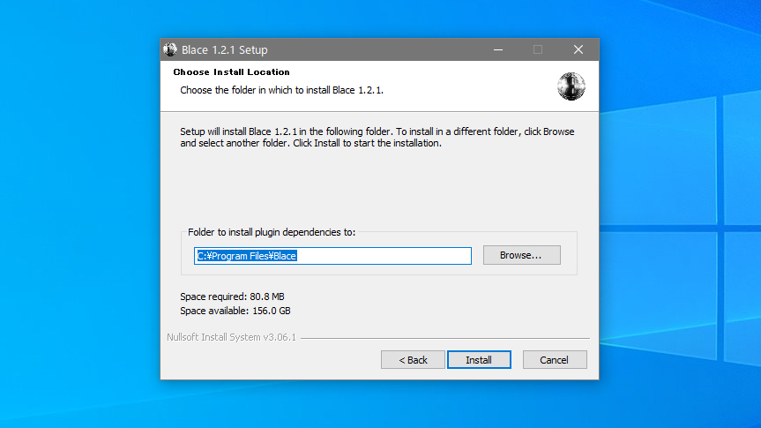Click 'Choose the folder in which to install' subtitle
The width and height of the screenshot is (761, 428).
coord(281,90)
